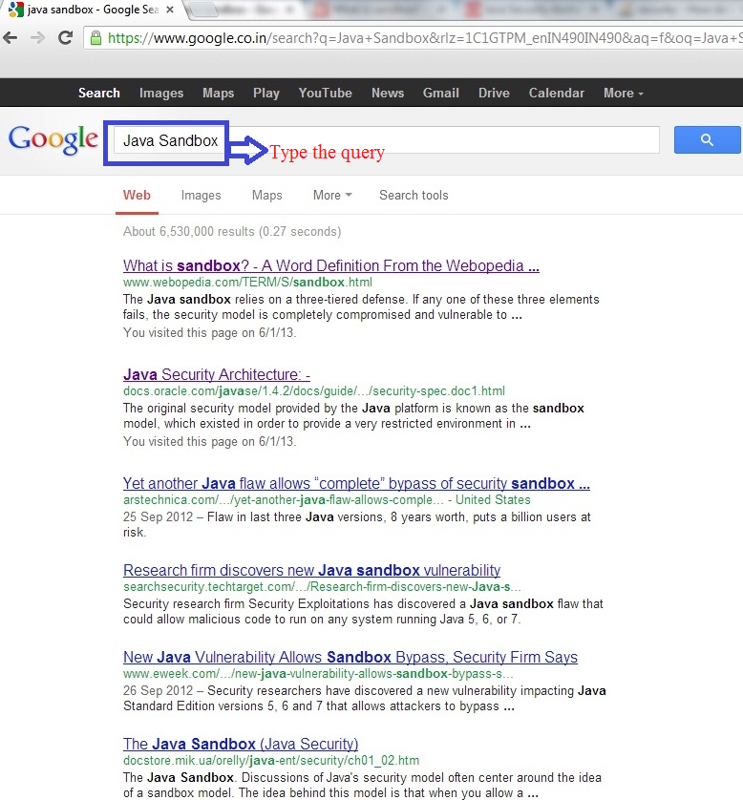This screenshot has width=743, height=800.
Task: Open New Java Vulnerability Allows Sandbox result
Action: click(350, 657)
